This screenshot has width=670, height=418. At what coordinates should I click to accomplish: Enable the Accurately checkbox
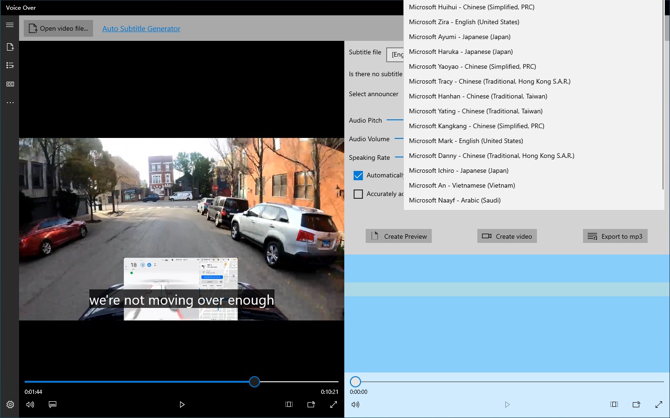pyautogui.click(x=358, y=194)
